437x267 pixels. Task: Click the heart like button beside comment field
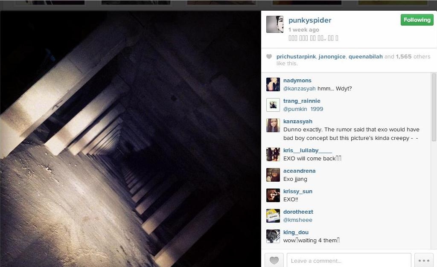(x=274, y=260)
